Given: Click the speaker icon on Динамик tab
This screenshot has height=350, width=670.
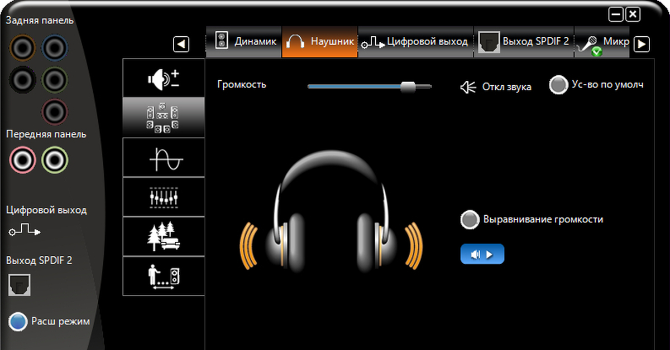Looking at the screenshot, I should pyautogui.click(x=222, y=41).
